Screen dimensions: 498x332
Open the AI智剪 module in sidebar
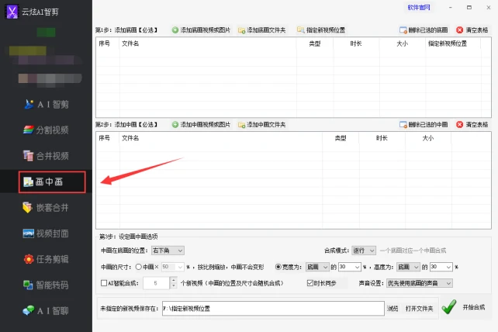[x=47, y=104]
